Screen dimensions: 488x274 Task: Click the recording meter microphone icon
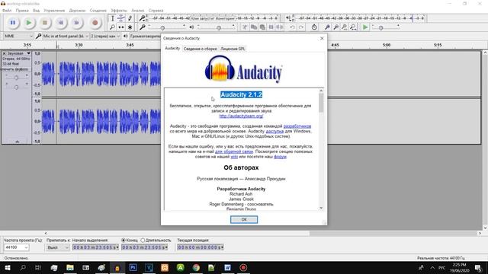143,18
